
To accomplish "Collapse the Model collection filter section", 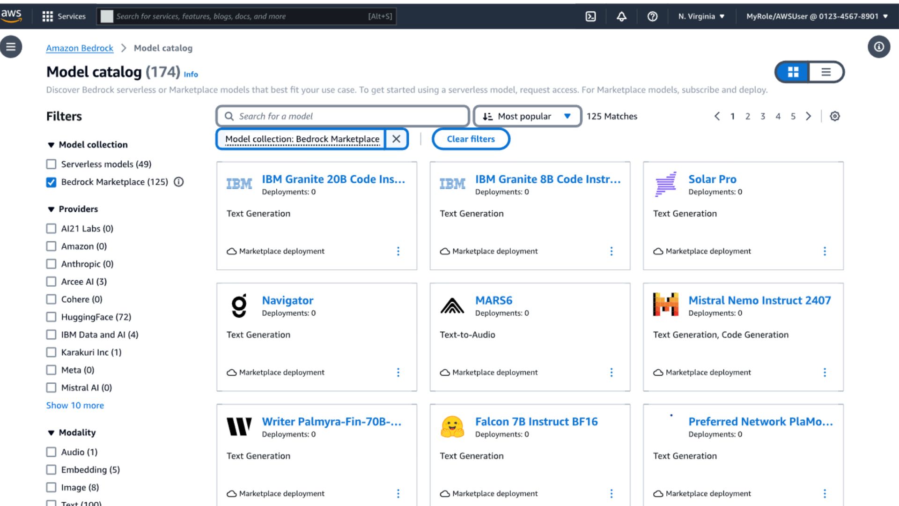I will pyautogui.click(x=51, y=145).
